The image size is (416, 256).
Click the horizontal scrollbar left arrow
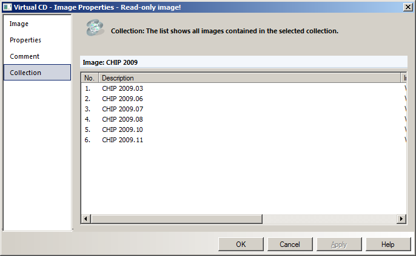86,218
